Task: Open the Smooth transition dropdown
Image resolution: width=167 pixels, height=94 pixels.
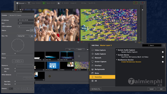Action: [x=80, y=50]
